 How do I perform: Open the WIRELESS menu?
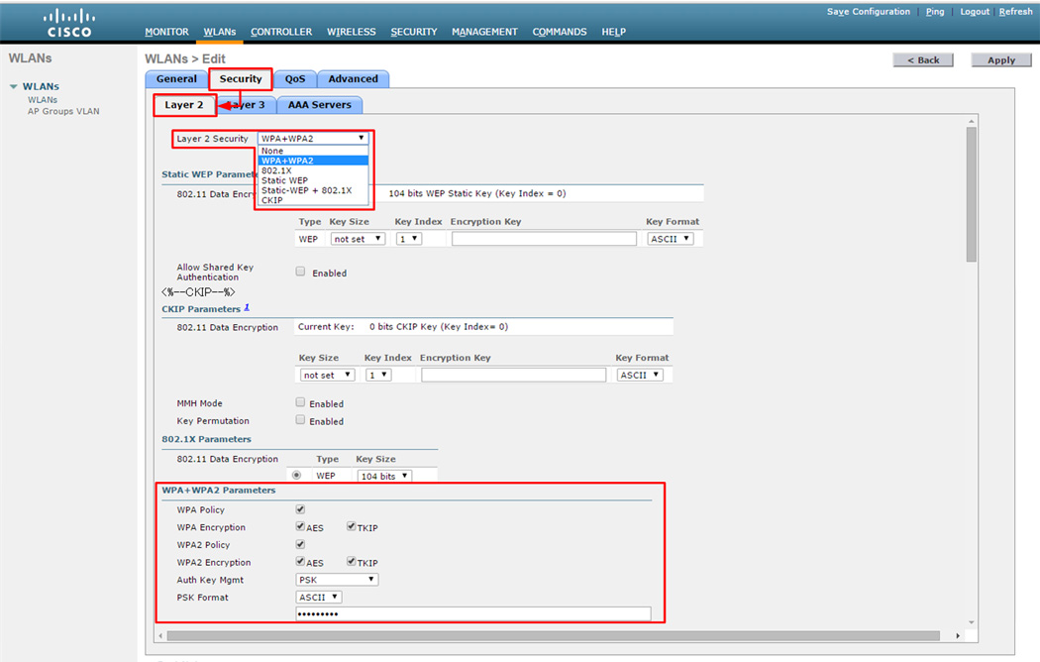[x=351, y=32]
